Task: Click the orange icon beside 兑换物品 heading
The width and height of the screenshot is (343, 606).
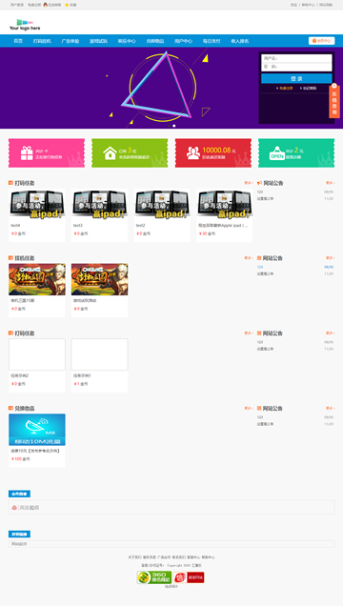Action: pos(10,408)
